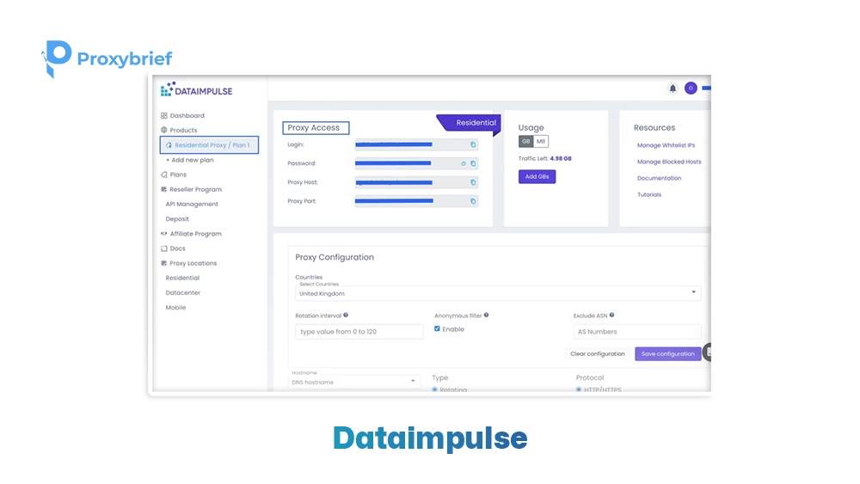Copy the Proxy Host value icon

[x=473, y=182]
